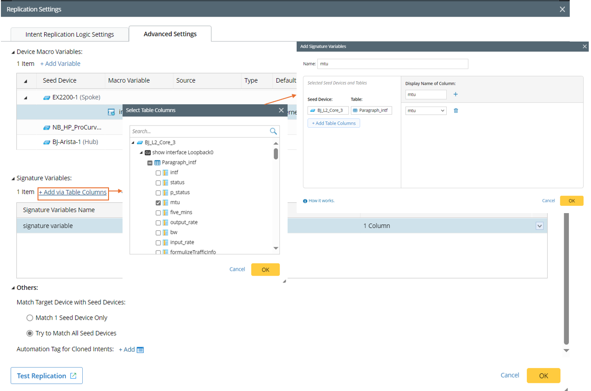Open the mtu column dropdown
The height and width of the screenshot is (391, 591).
[426, 111]
